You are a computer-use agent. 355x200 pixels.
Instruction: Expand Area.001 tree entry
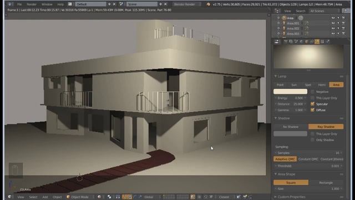(x=278, y=23)
